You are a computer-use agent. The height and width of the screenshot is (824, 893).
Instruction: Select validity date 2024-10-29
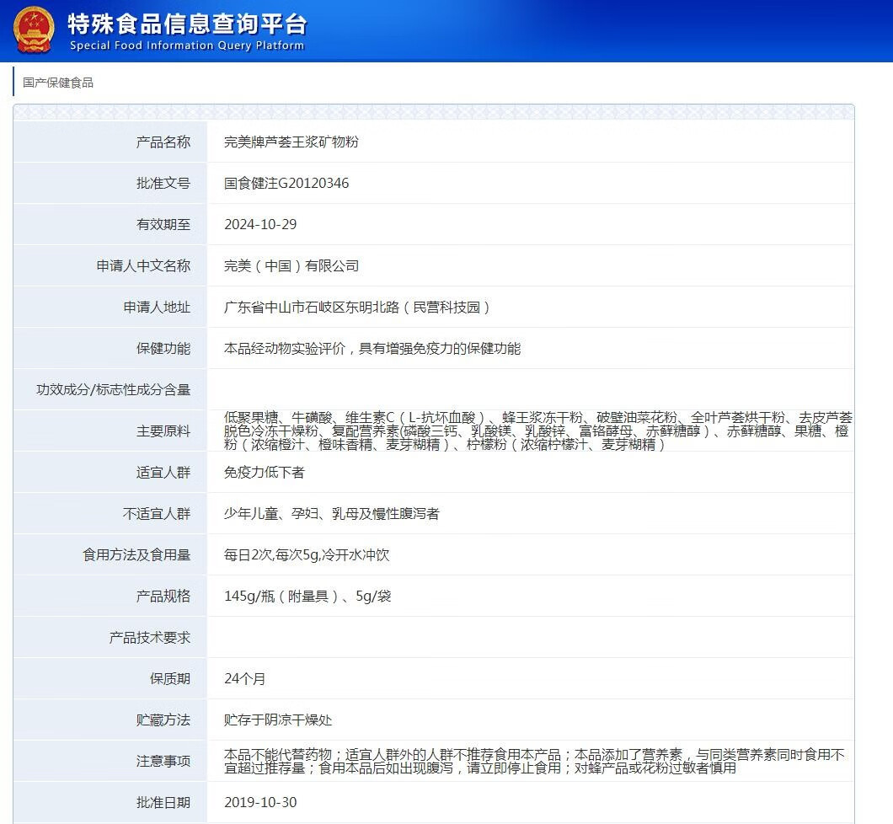[x=260, y=224]
